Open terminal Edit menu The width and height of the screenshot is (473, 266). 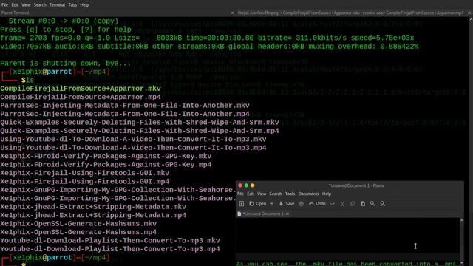15,5
